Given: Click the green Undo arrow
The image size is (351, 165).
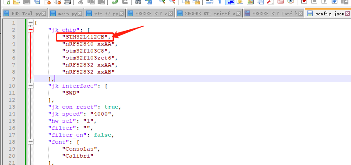Looking at the screenshot, I should tap(115, 2).
